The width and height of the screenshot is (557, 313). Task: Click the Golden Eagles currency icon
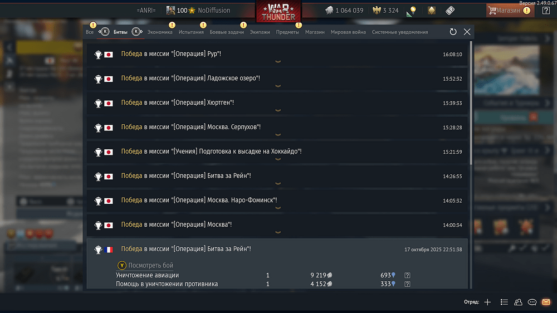point(377,10)
